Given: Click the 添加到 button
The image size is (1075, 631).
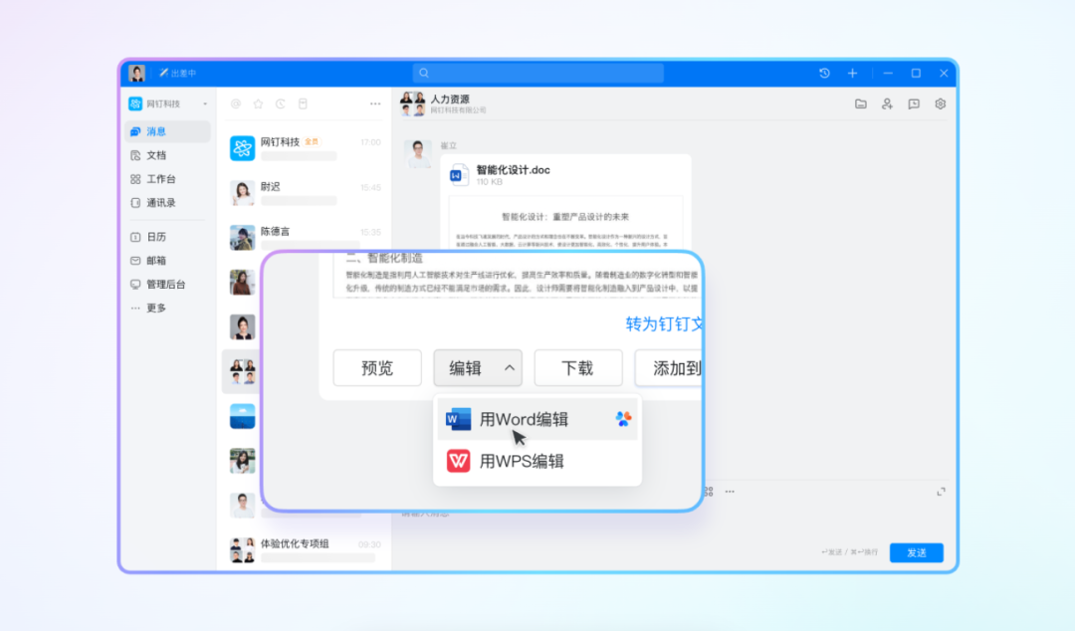Looking at the screenshot, I should [669, 368].
